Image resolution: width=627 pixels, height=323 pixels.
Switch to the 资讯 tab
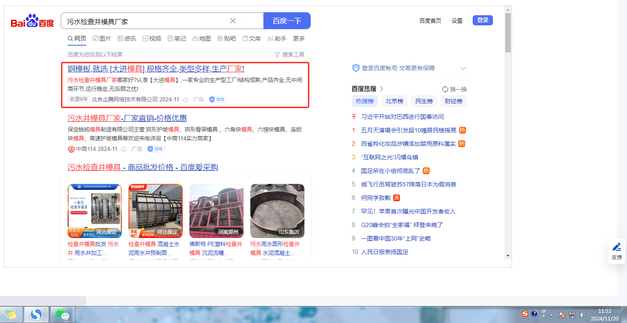[127, 38]
